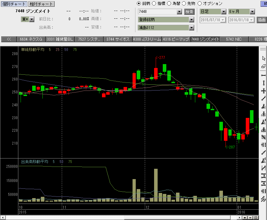
Task: Select the 3-division lines tool
Action: [263, 176]
